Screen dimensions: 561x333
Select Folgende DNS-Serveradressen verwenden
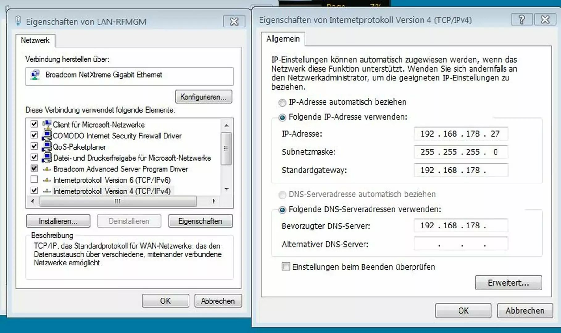(x=282, y=210)
